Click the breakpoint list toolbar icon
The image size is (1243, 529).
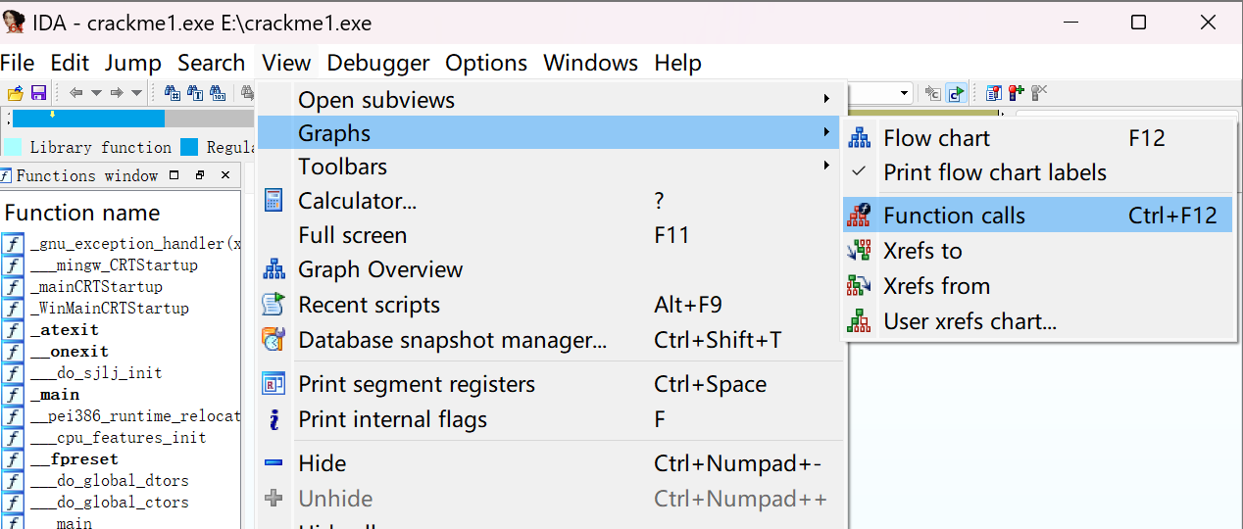click(x=994, y=93)
